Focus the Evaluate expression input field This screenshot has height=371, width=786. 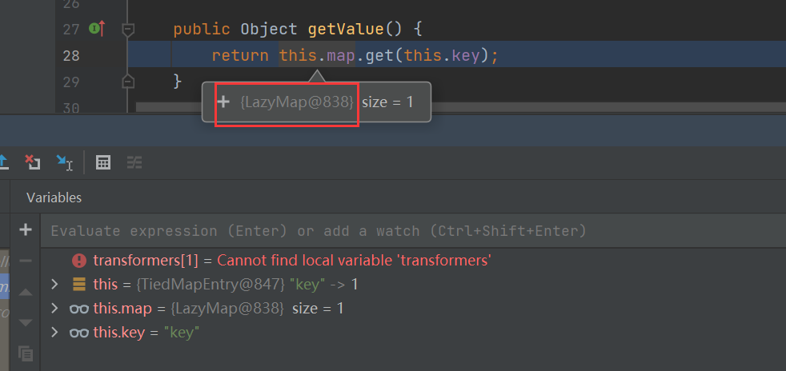(400, 231)
